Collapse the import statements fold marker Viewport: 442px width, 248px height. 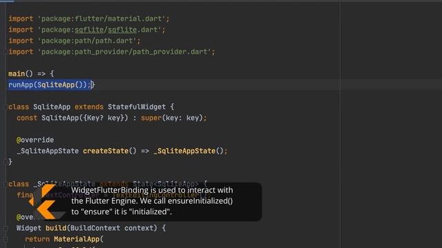click(x=5, y=52)
